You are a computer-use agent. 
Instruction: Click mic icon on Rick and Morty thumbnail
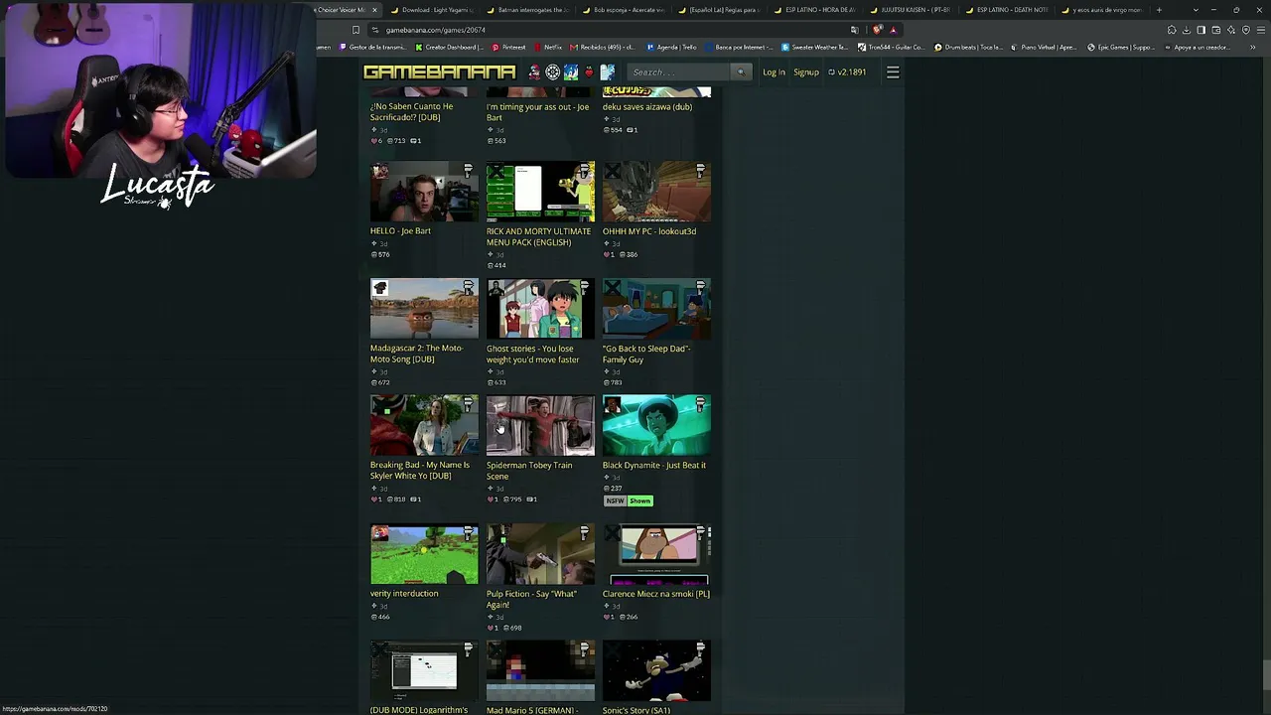pyautogui.click(x=585, y=171)
